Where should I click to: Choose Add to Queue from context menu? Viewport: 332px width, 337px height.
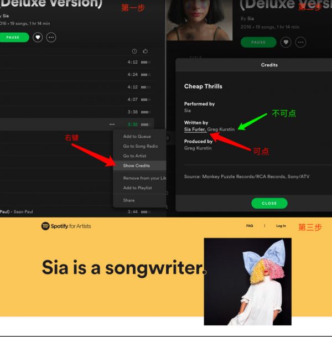click(x=137, y=136)
